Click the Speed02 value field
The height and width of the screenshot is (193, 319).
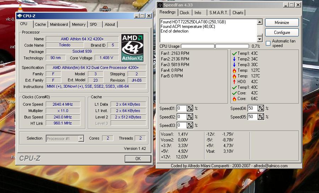click(182, 117)
